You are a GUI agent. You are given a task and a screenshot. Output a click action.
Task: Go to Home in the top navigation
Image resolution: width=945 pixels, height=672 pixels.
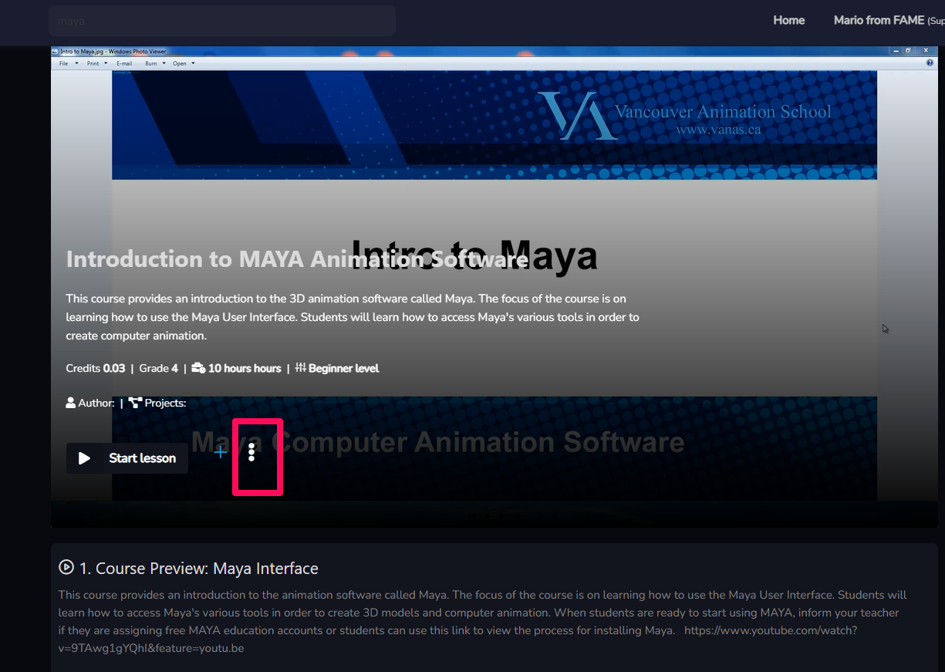click(789, 20)
